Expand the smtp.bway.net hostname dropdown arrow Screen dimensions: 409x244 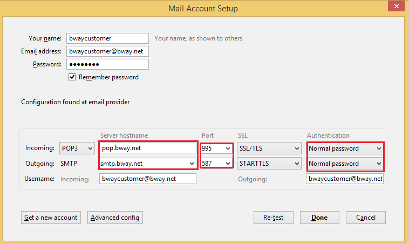click(x=192, y=164)
